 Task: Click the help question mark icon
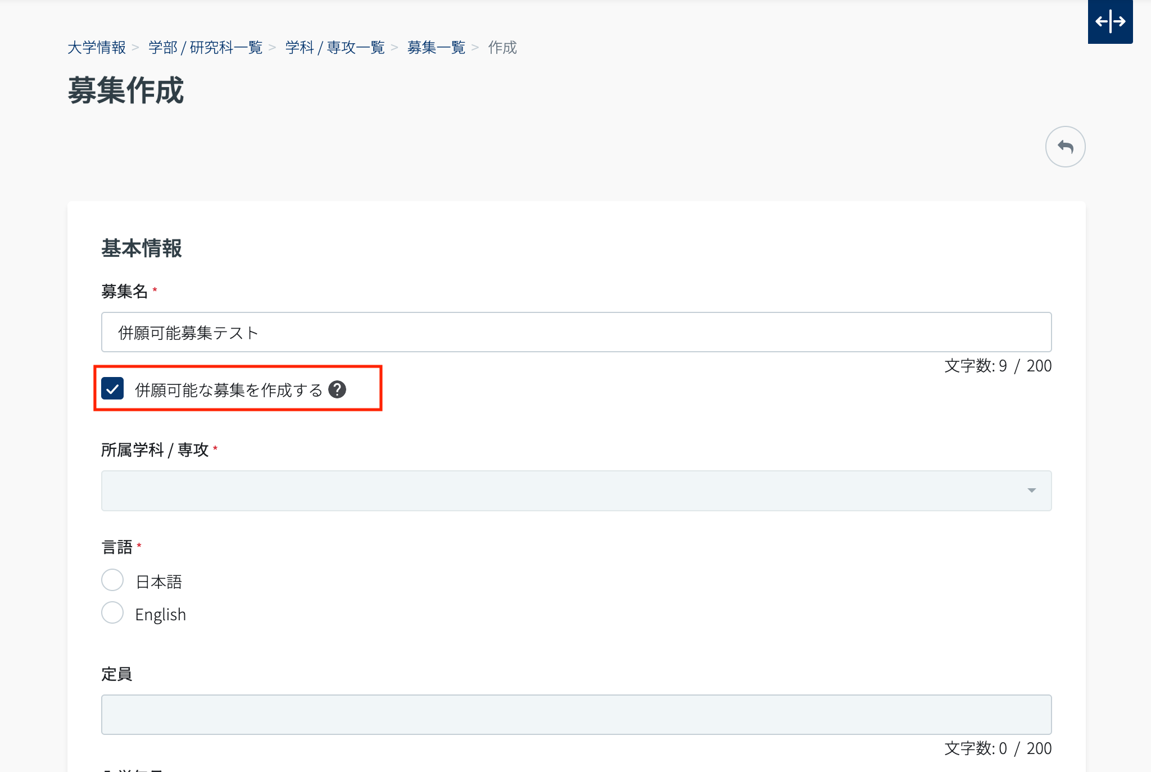click(x=337, y=389)
